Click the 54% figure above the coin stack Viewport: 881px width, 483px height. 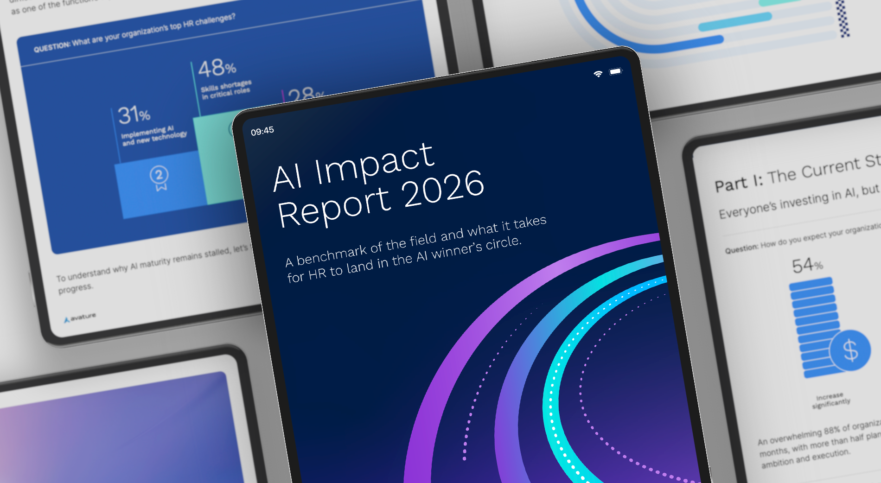[x=807, y=266]
